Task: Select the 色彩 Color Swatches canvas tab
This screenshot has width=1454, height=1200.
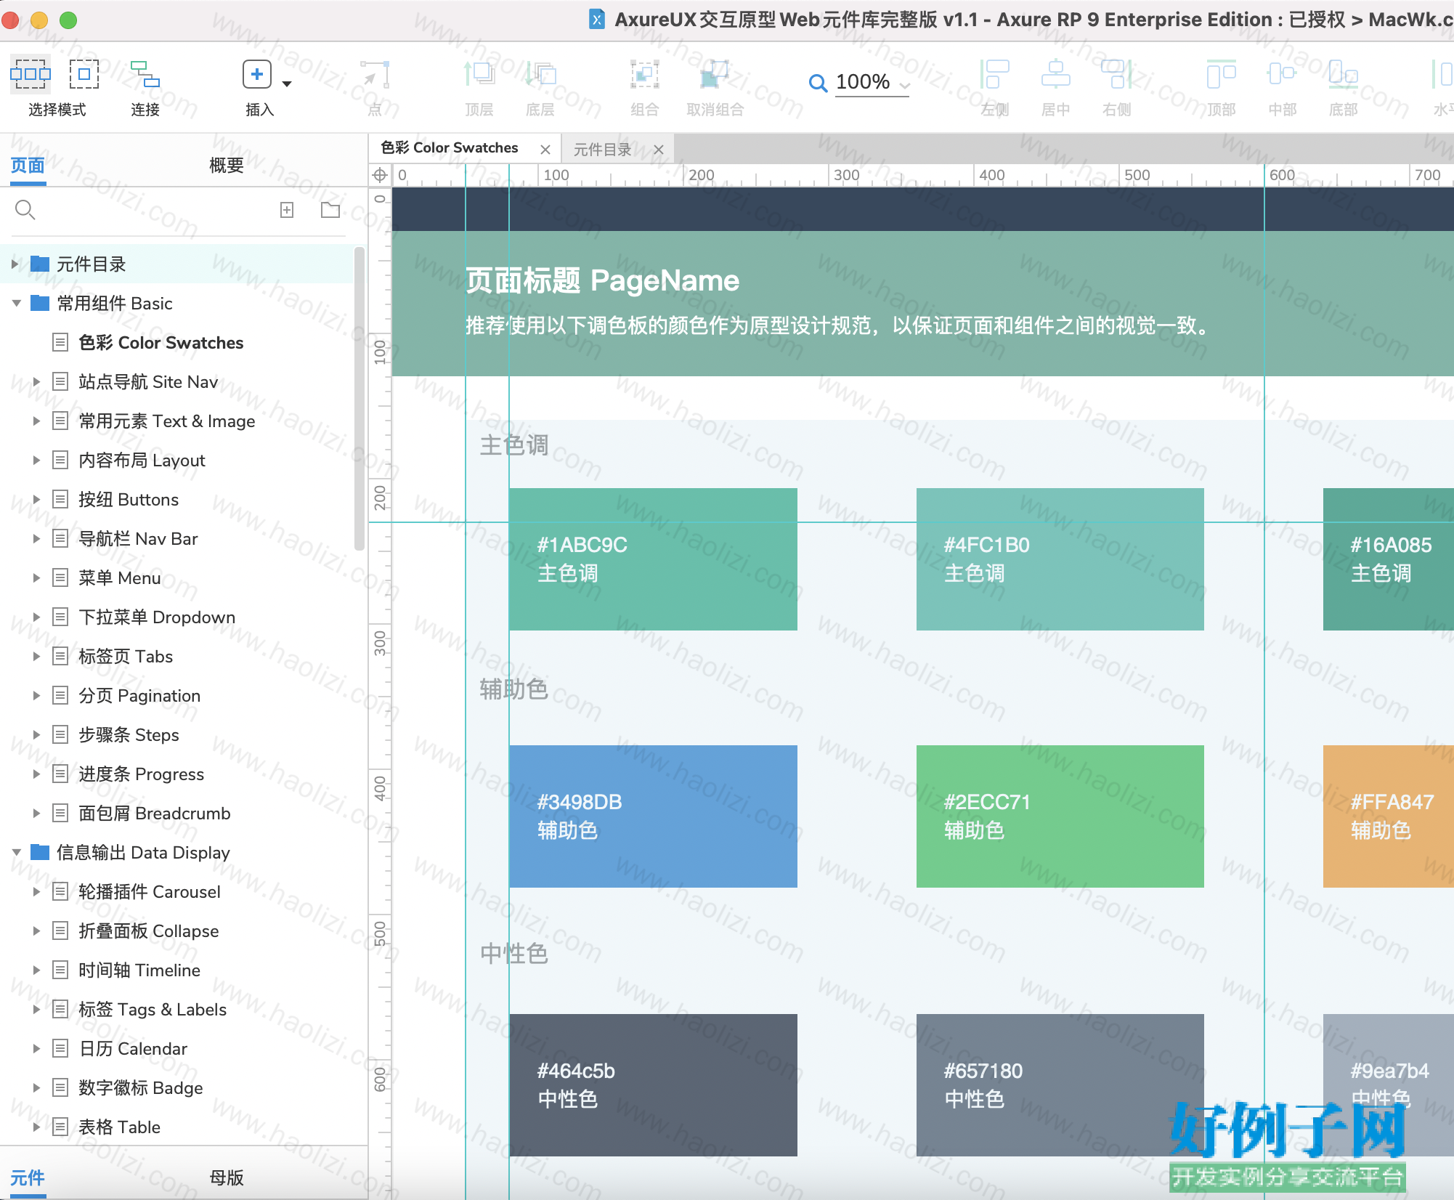Action: (450, 148)
